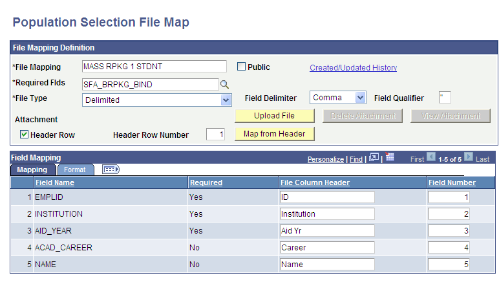The width and height of the screenshot is (499, 284).
Task: Click the Population Selection File Map heading
Action: click(x=101, y=23)
